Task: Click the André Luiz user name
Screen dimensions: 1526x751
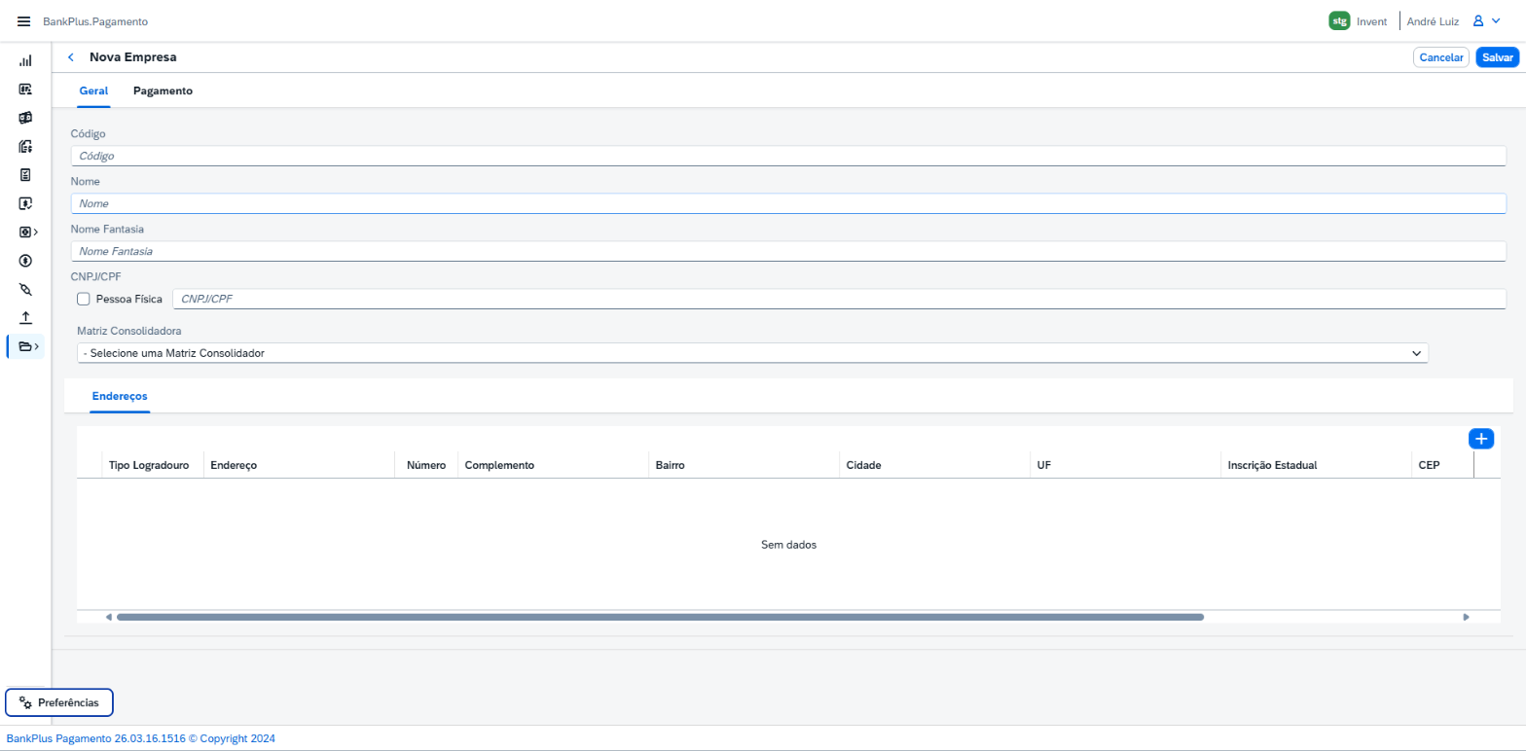Action: (1433, 21)
